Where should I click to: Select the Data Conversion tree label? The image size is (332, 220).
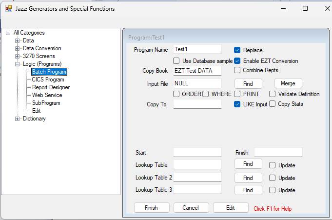pos(42,48)
